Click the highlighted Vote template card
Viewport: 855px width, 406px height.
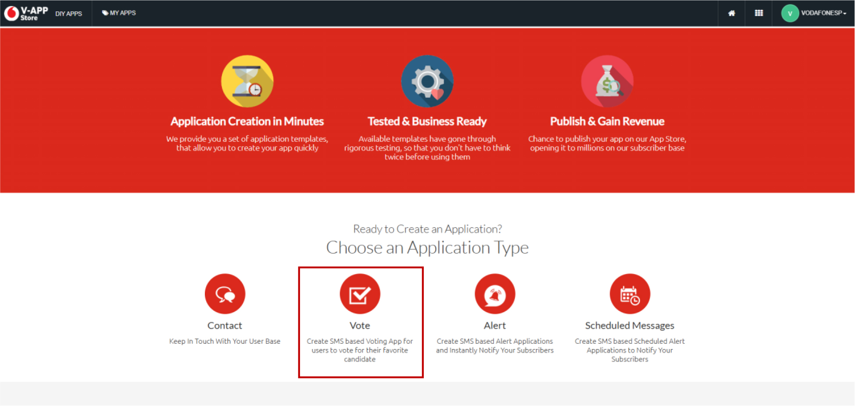click(x=360, y=321)
